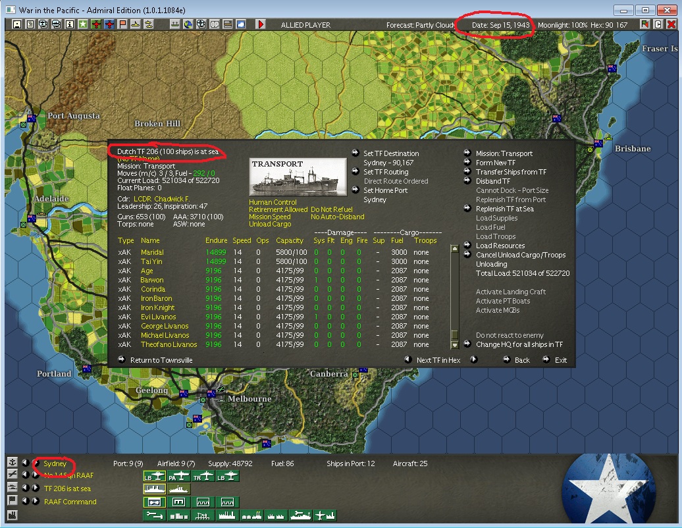Open the OP toolbar icon
Image resolution: width=682 pixels, height=528 pixels.
215,24
